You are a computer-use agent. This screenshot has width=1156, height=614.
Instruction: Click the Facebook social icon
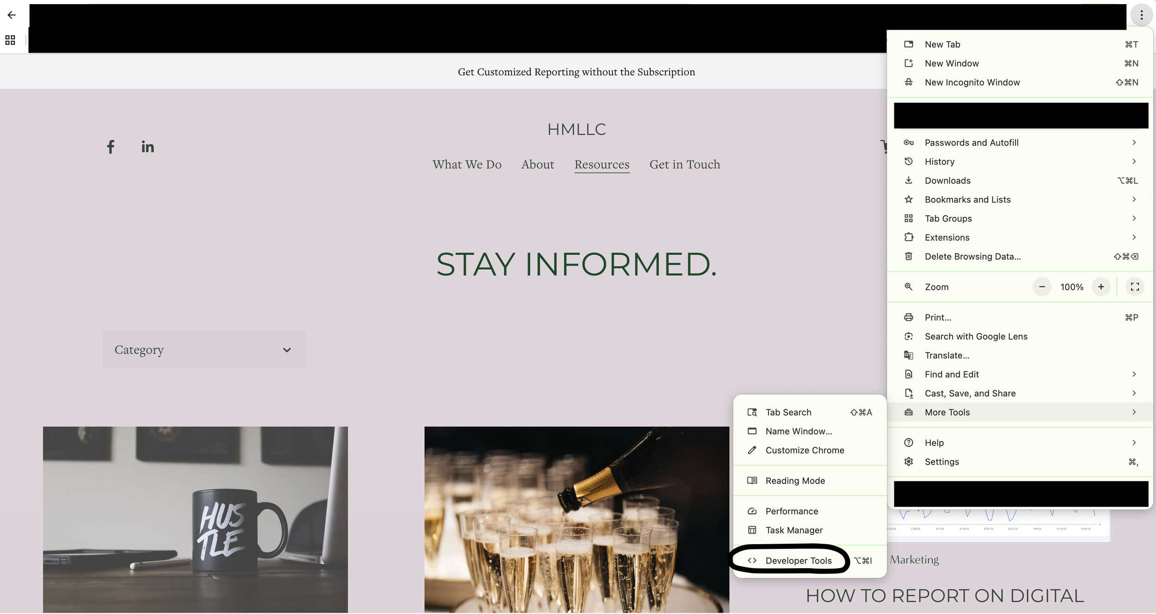(111, 147)
